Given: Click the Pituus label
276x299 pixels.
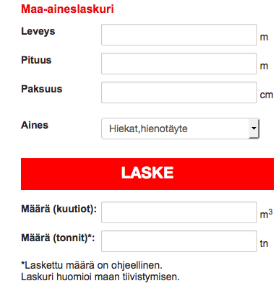Looking at the screenshot, I should [x=36, y=60].
